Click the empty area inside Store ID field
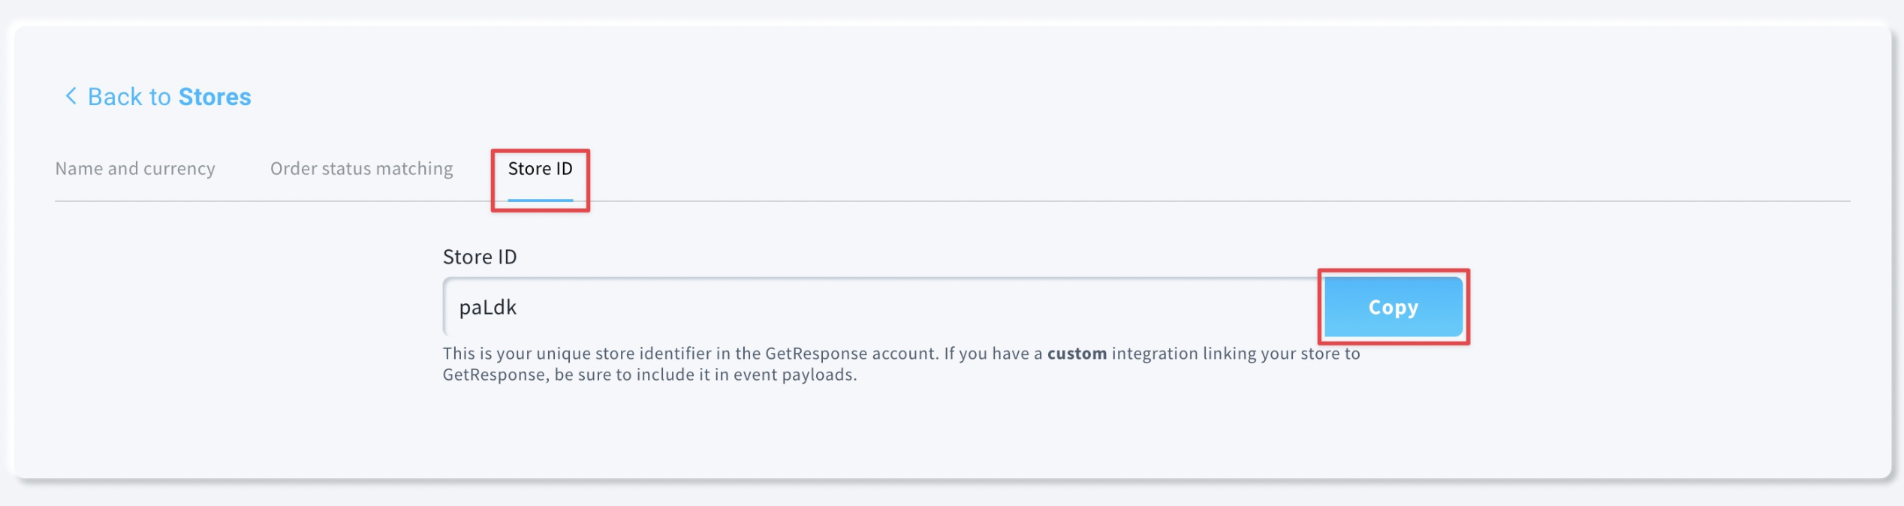This screenshot has width=1904, height=506. coord(916,307)
